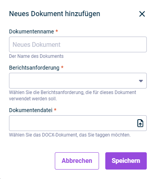The height and width of the screenshot is (179, 155).
Task: Click the dialog title Neues Dokument hinzufügen
Action: point(54,14)
